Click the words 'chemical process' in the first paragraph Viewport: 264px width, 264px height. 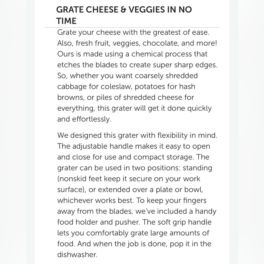[162, 54]
